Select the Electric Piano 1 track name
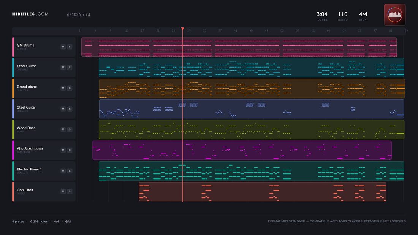This screenshot has height=235, width=418. coord(29,169)
